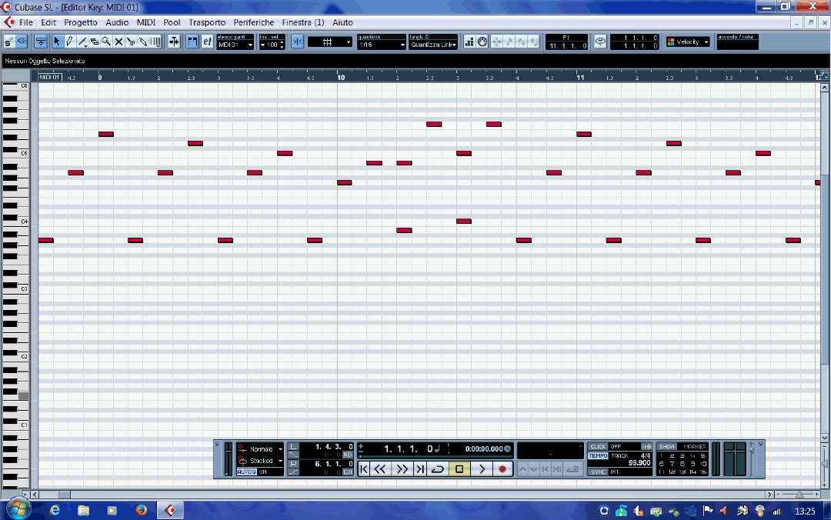Click the horizontal scrollbar thumb
The image size is (831, 520).
[64, 495]
